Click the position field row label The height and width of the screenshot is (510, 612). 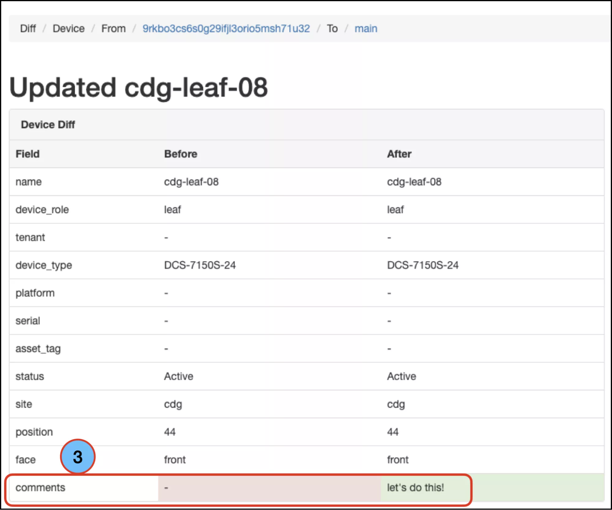click(34, 432)
